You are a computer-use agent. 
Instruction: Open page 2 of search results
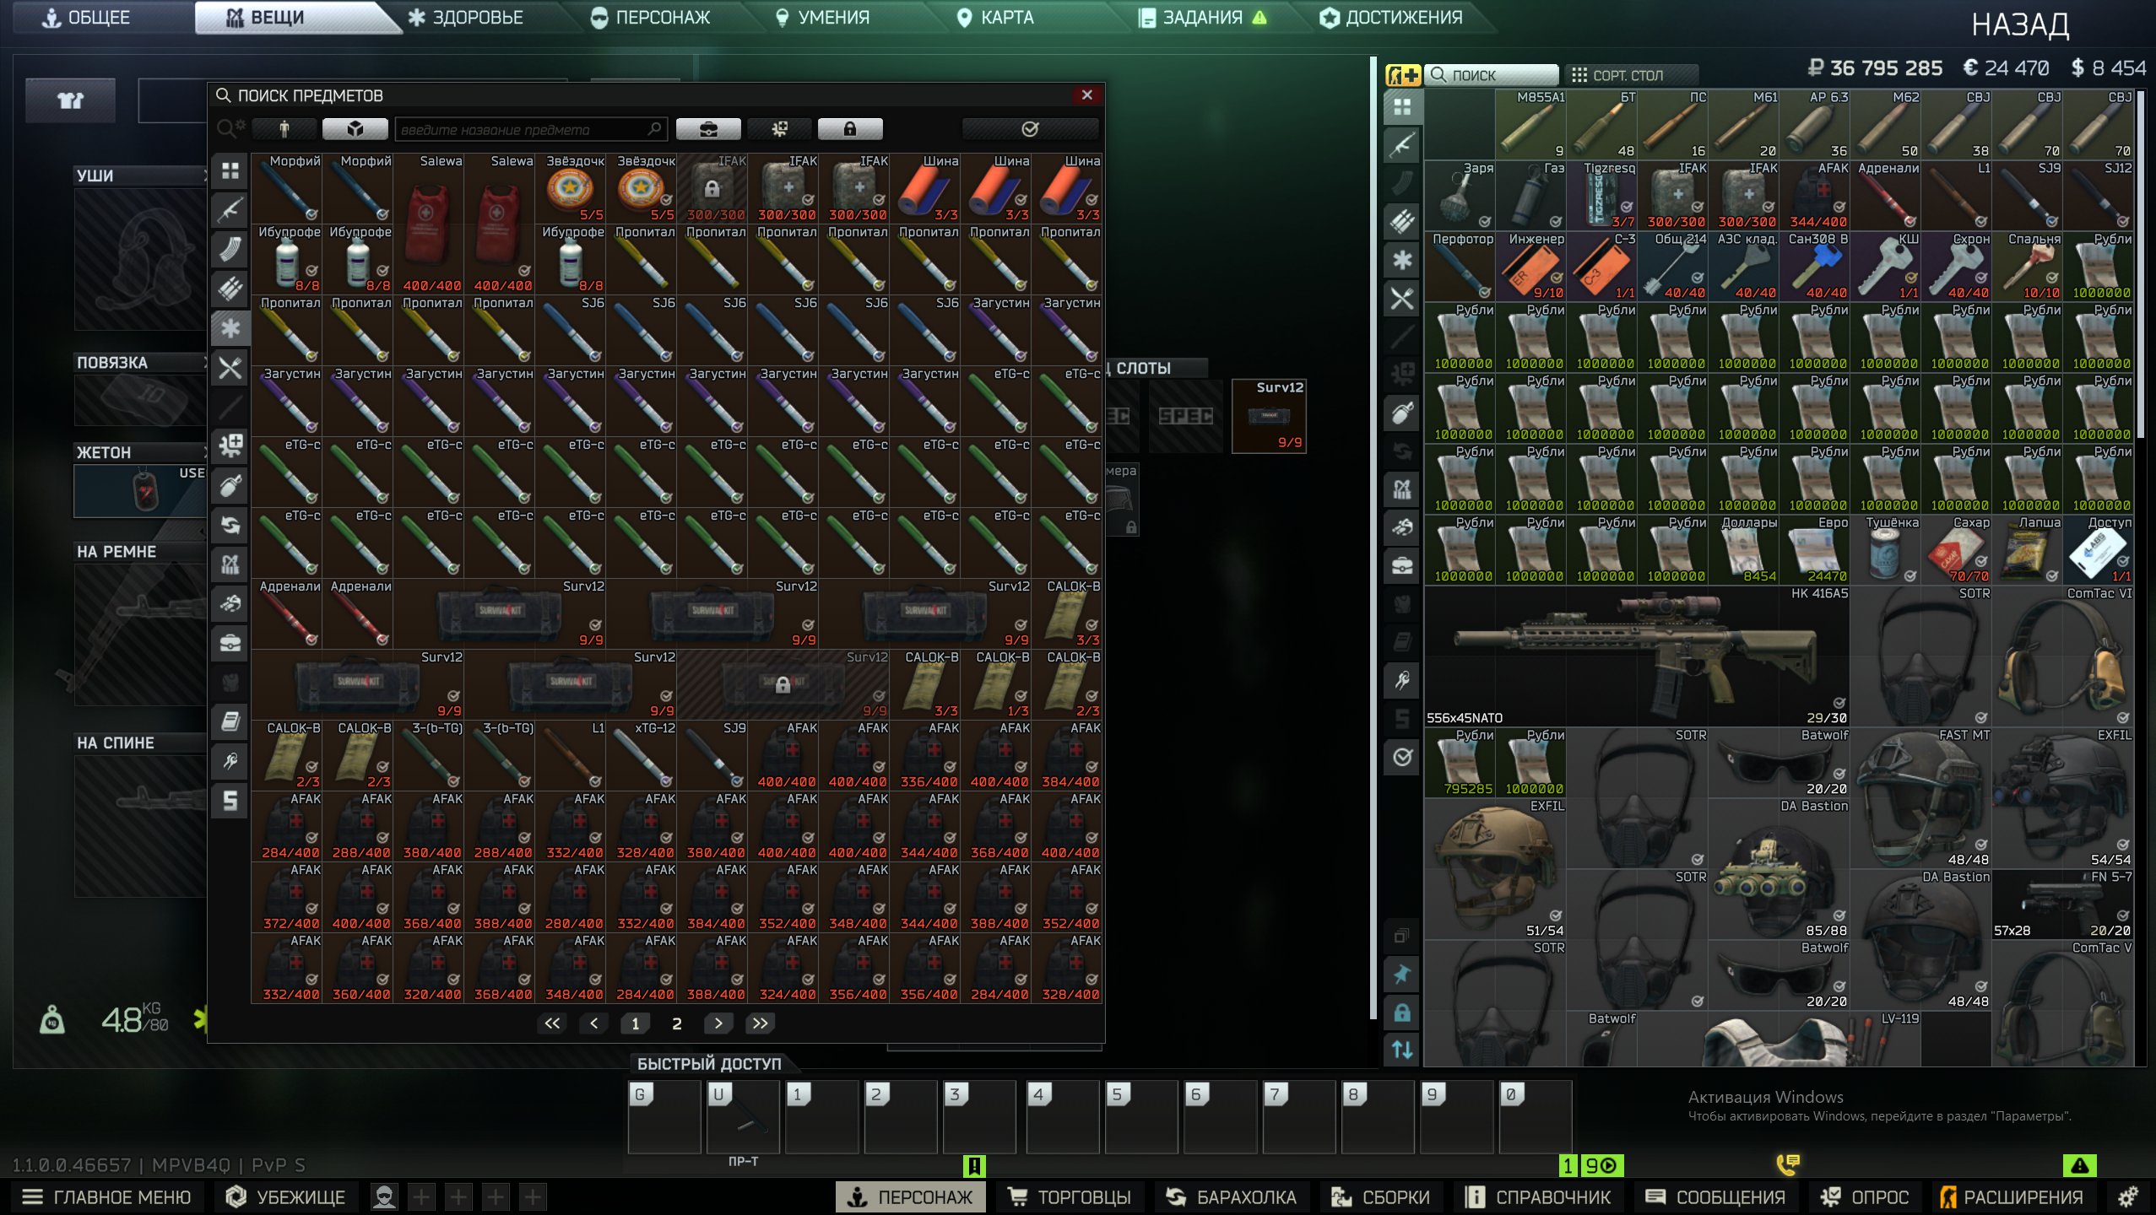coord(676,1023)
